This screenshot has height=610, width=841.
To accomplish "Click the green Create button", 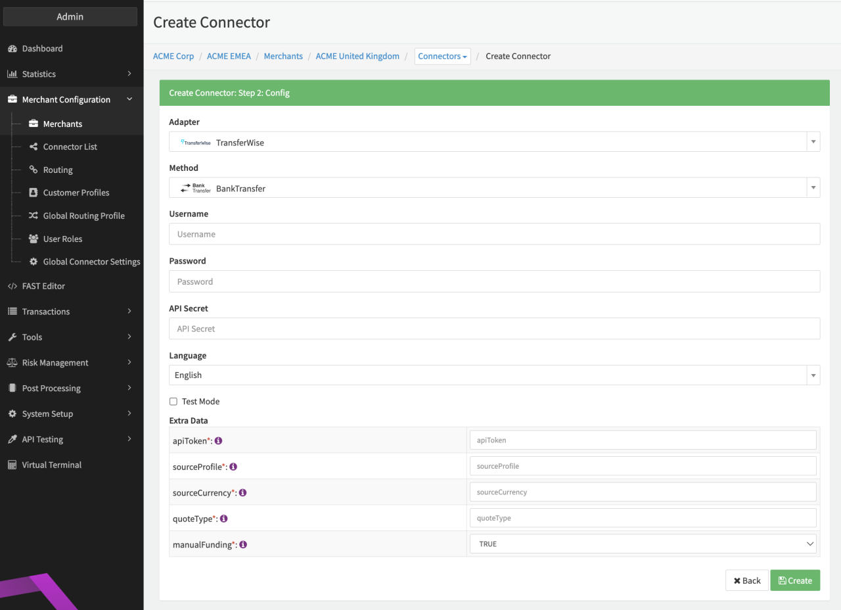I will [x=795, y=580].
